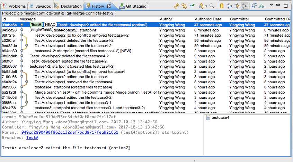Pin this History view
293x162 pixels.
coord(192,6)
